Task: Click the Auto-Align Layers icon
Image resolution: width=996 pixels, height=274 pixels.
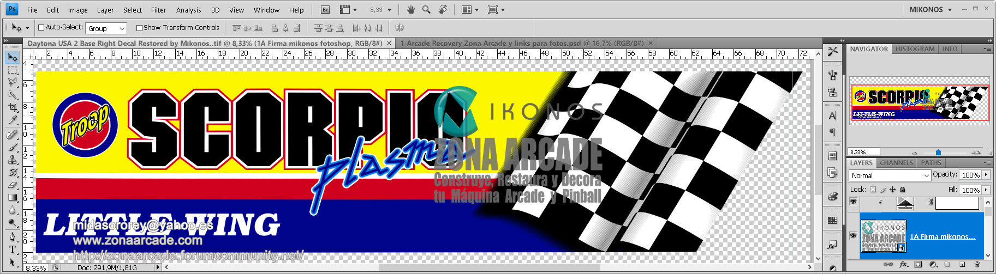Action: tap(399, 28)
